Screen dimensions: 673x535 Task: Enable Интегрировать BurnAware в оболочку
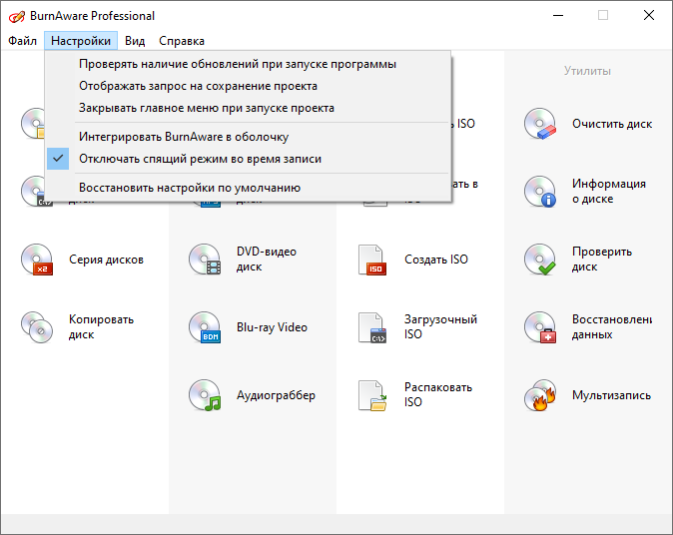pos(248,137)
